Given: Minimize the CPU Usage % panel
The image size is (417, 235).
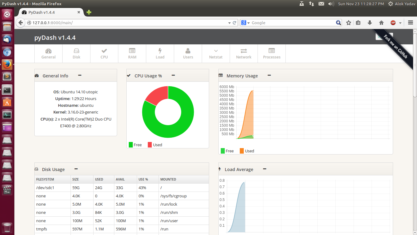Looking at the screenshot, I should click(173, 75).
